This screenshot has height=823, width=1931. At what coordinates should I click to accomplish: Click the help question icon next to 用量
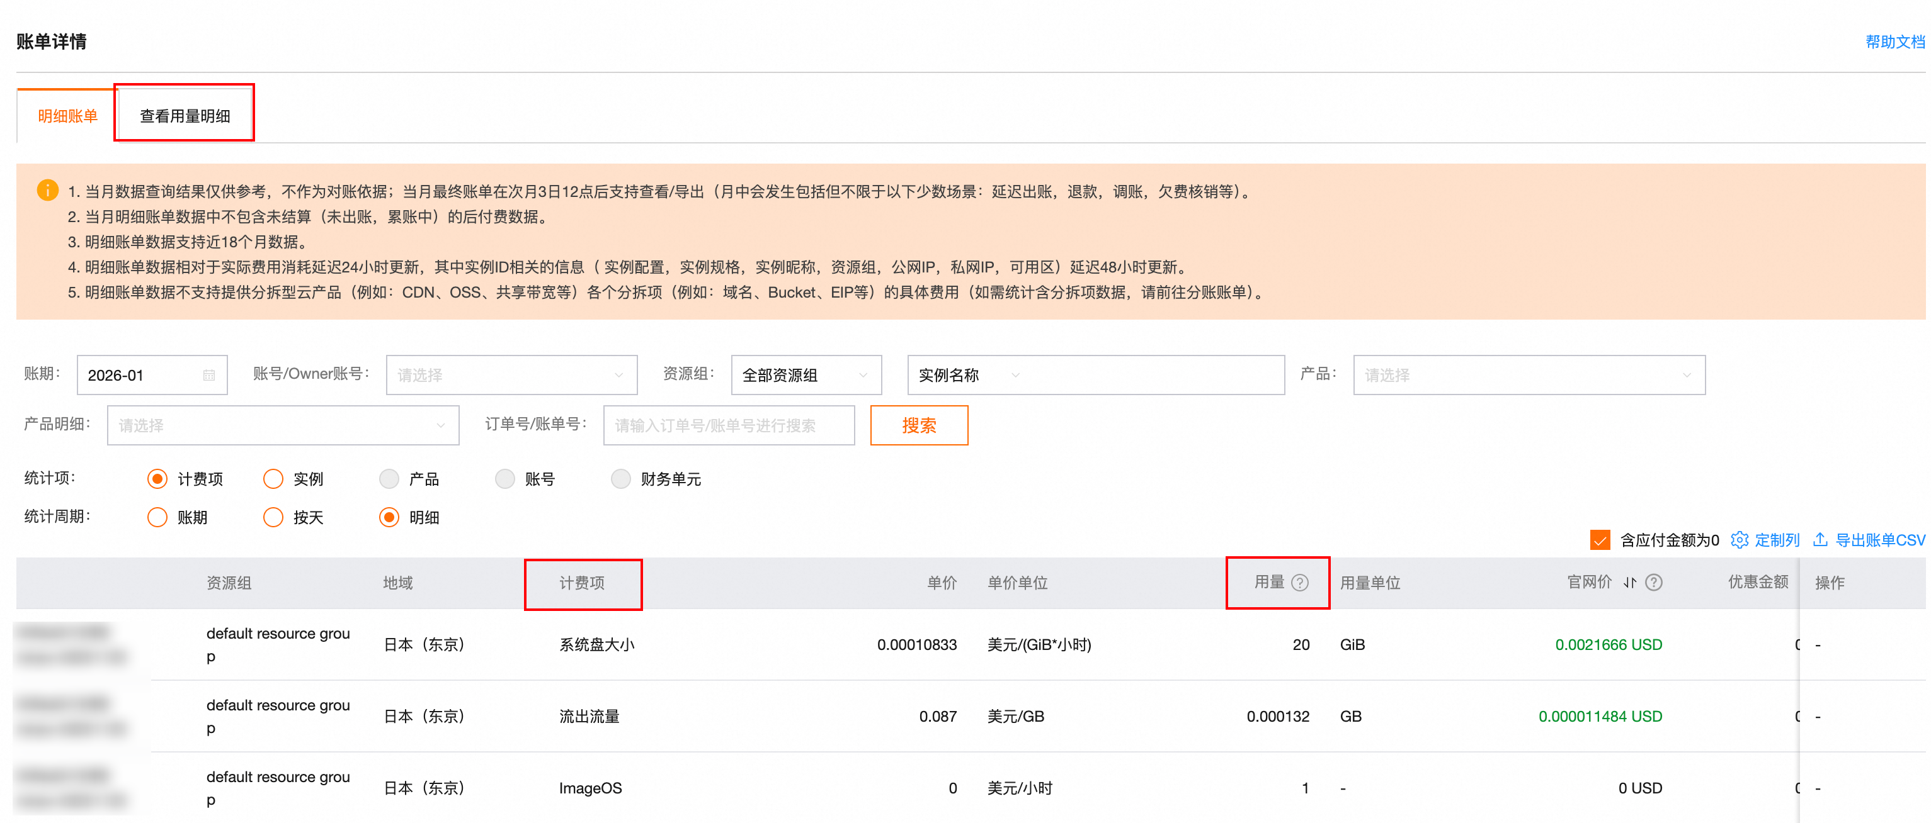click(1300, 583)
